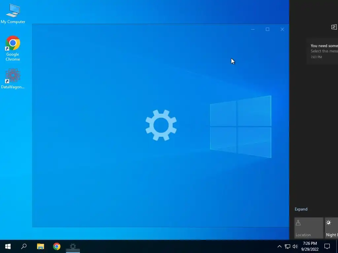338x253 pixels.
Task: Maximize the loading Settings window
Action: click(x=267, y=29)
